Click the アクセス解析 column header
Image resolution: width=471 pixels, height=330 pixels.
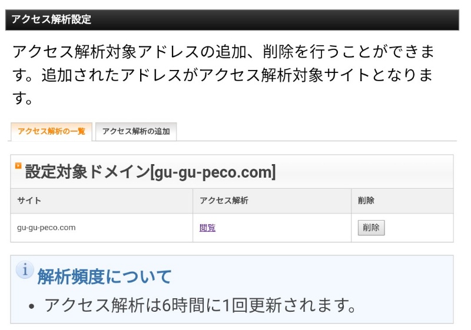(x=224, y=201)
